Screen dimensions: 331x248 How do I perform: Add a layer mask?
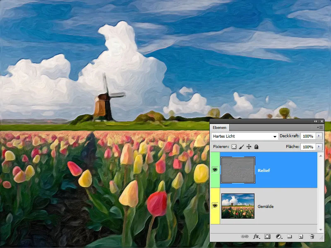point(267,236)
